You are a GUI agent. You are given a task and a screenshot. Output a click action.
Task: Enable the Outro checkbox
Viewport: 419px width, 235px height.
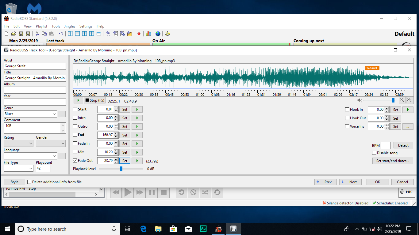pyautogui.click(x=75, y=126)
